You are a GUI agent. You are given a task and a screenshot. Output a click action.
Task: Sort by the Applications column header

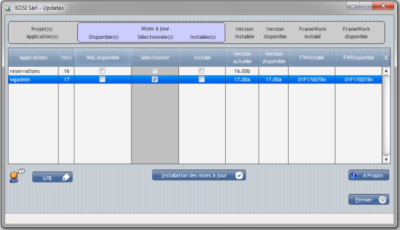(x=33, y=58)
